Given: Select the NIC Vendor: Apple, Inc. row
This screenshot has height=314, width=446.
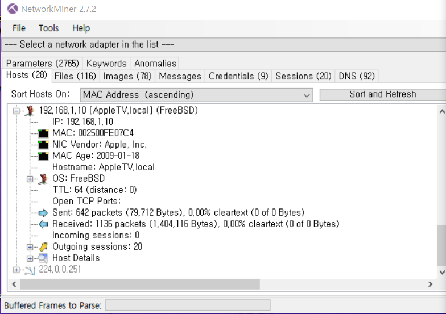Looking at the screenshot, I should coord(100,144).
